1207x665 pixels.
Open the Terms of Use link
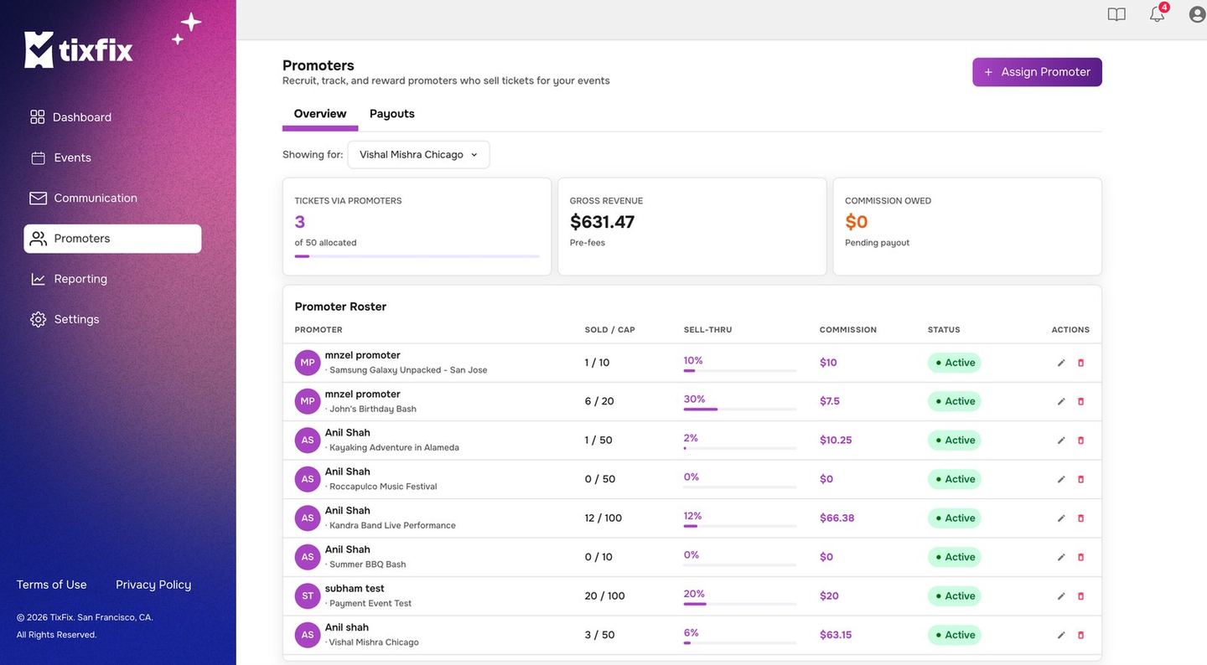pyautogui.click(x=52, y=585)
